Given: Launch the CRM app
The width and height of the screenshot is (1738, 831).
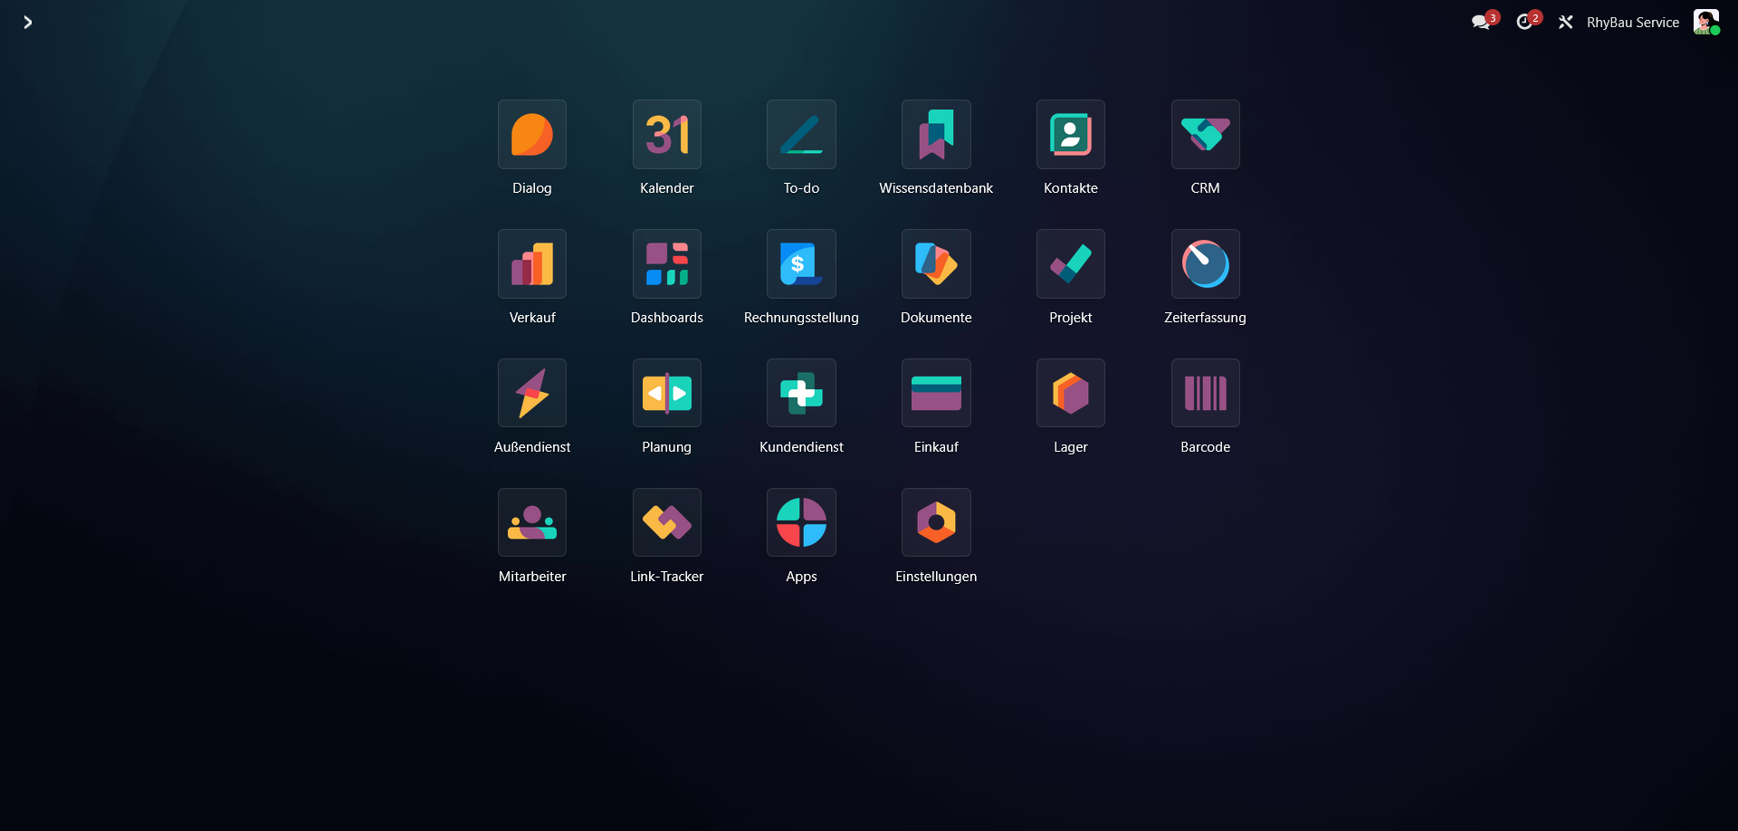Looking at the screenshot, I should 1205,135.
